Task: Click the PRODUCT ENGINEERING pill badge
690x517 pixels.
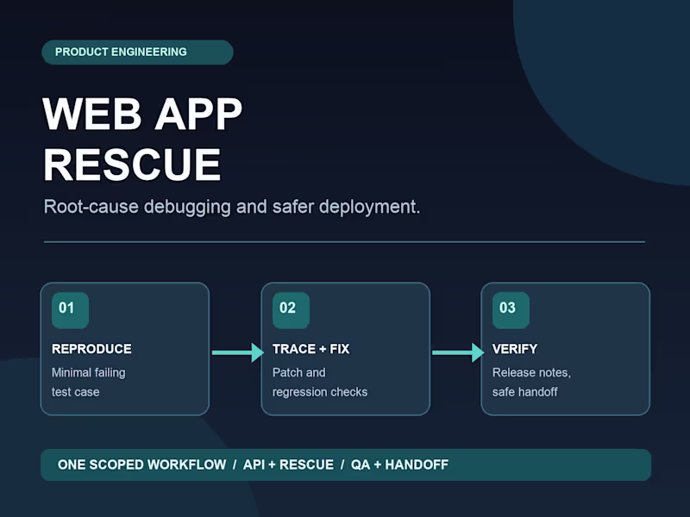Action: (x=137, y=53)
